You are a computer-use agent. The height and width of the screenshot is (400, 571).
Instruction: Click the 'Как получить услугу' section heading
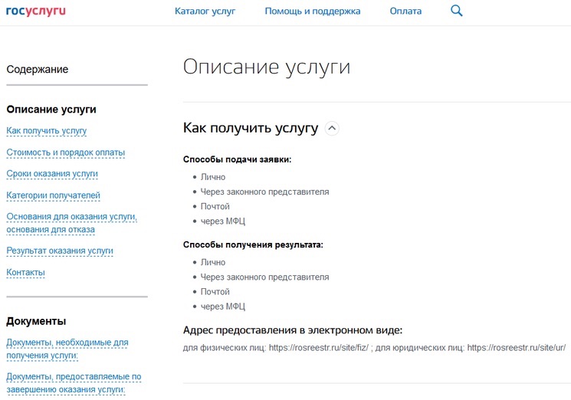click(250, 128)
